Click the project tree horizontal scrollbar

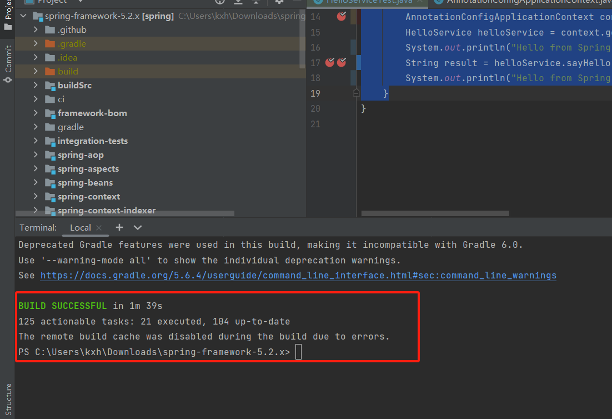(x=125, y=213)
